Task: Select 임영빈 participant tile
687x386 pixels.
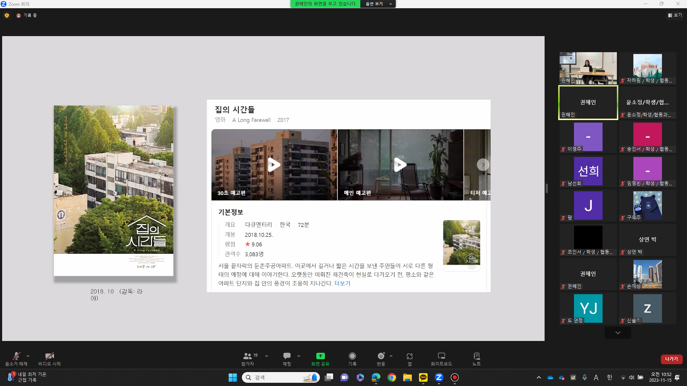Action: pyautogui.click(x=648, y=171)
